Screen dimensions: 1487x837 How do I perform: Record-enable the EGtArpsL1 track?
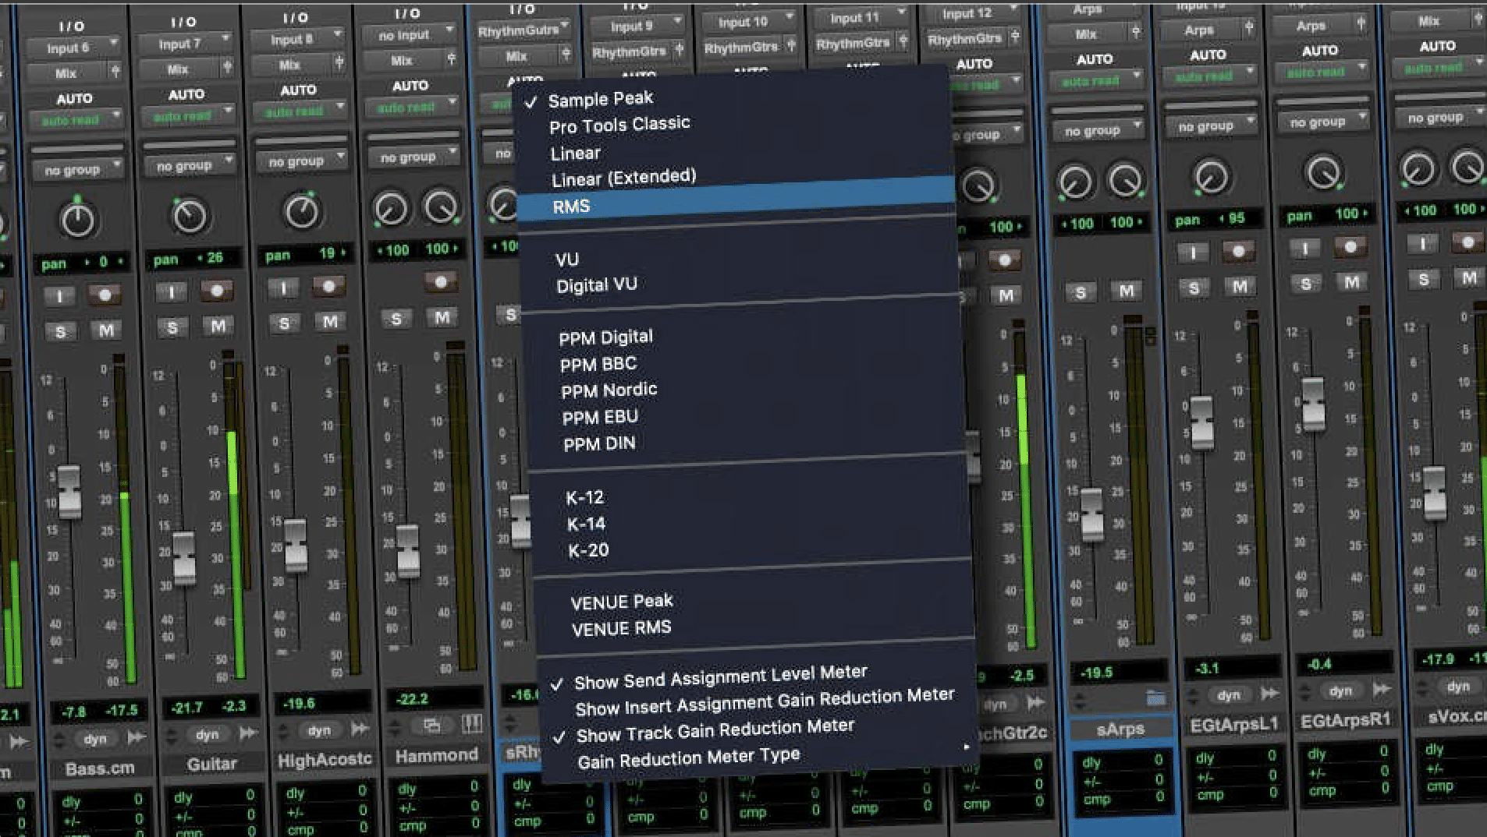click(x=1238, y=251)
